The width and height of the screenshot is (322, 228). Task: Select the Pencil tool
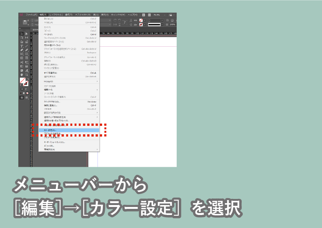tap(26, 50)
